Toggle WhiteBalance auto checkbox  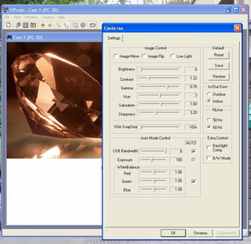pyautogui.click(x=193, y=181)
